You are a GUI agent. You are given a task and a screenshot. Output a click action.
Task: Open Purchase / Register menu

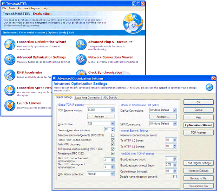click(29, 8)
